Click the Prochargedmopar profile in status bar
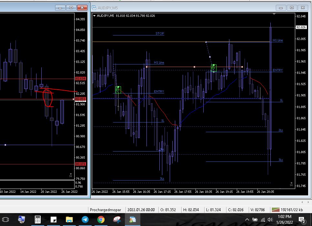The width and height of the screenshot is (312, 226). (105, 210)
